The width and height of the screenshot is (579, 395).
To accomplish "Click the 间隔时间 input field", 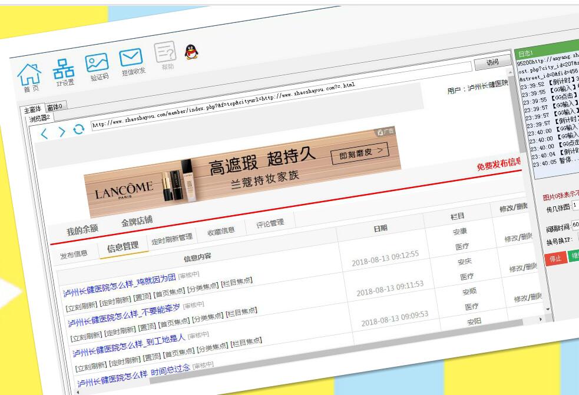I will click(575, 225).
